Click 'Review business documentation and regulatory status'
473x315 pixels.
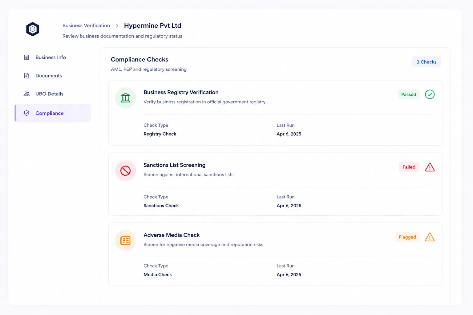(x=122, y=36)
